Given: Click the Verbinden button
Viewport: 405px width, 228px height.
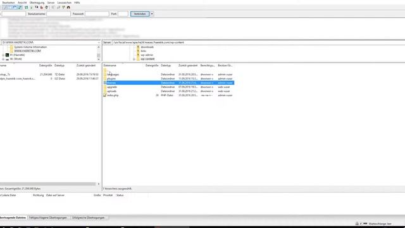Looking at the screenshot, I should point(140,14).
